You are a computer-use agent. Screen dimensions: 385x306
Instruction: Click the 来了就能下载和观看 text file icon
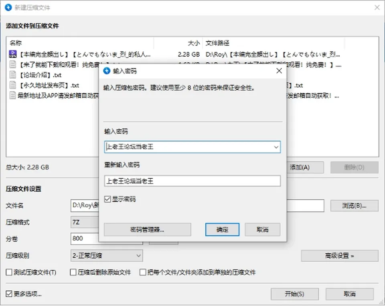click(x=12, y=64)
